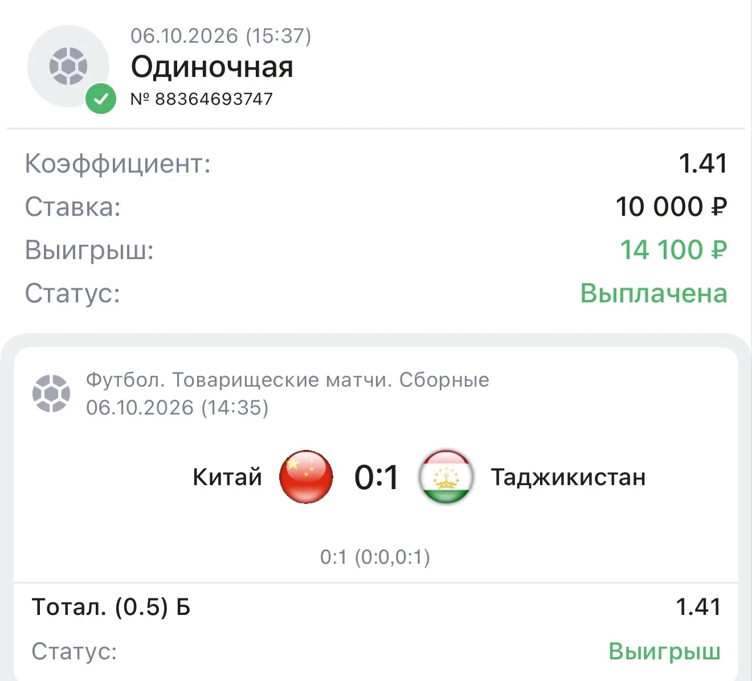Tap the ruble sign next to 10 000
Screen dimensions: 752x681
click(719, 207)
